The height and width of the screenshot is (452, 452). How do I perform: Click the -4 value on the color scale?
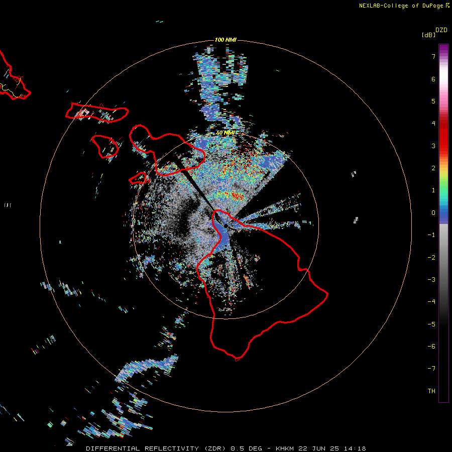click(431, 301)
